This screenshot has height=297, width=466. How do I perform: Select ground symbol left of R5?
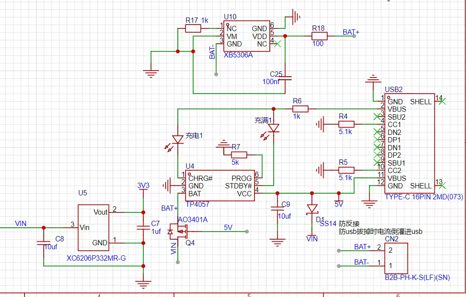point(321,170)
